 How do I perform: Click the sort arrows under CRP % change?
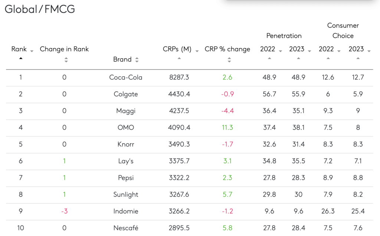pyautogui.click(x=229, y=59)
